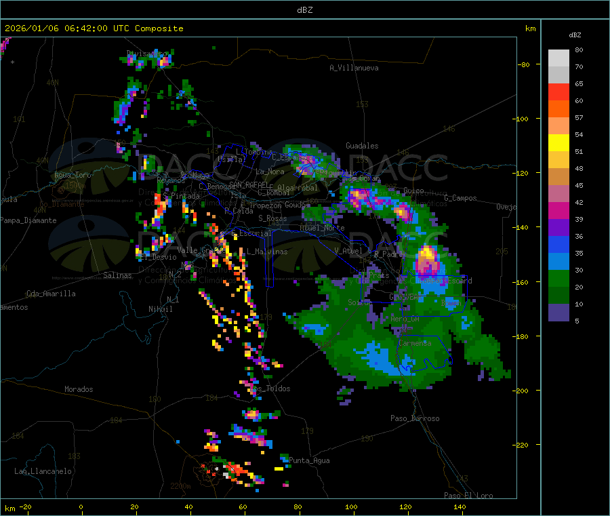Click the 'dBZ' title at the top center
The height and width of the screenshot is (516, 610).
point(304,10)
